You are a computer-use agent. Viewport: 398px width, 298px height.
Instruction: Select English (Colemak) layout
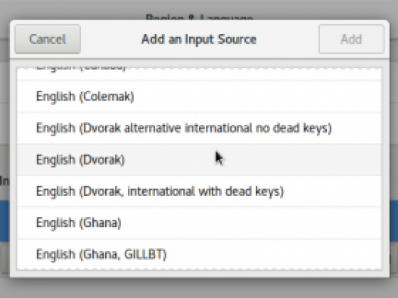[x=199, y=97]
